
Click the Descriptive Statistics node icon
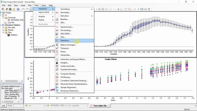(x=3, y=25)
